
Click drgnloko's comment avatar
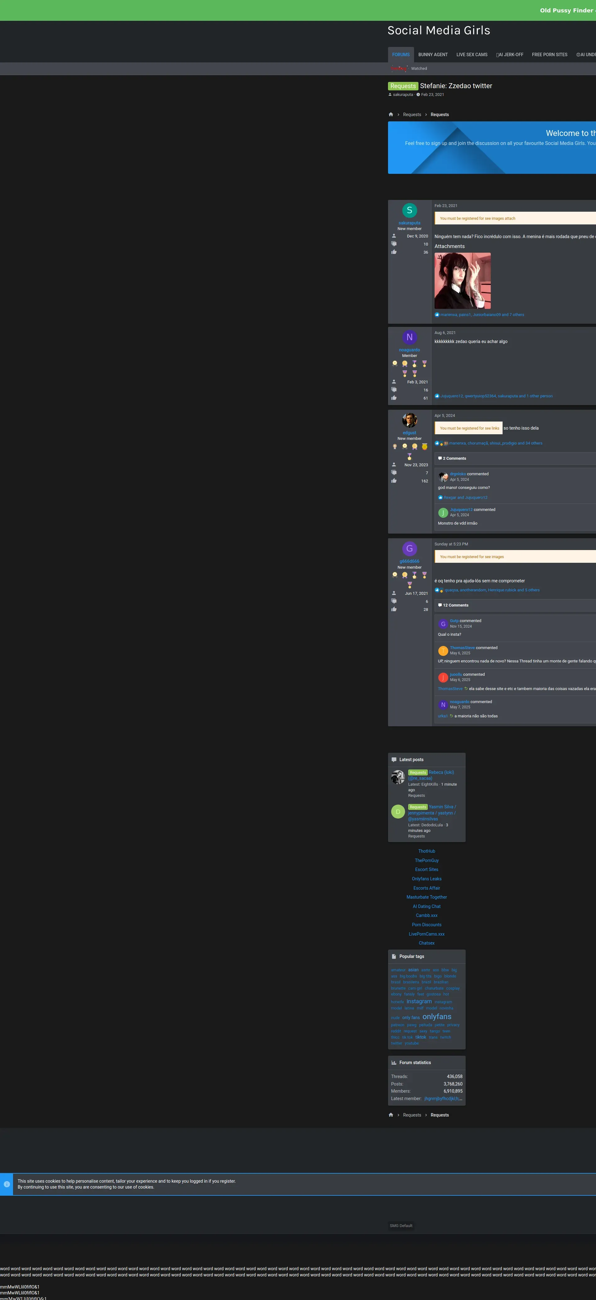[x=443, y=477]
